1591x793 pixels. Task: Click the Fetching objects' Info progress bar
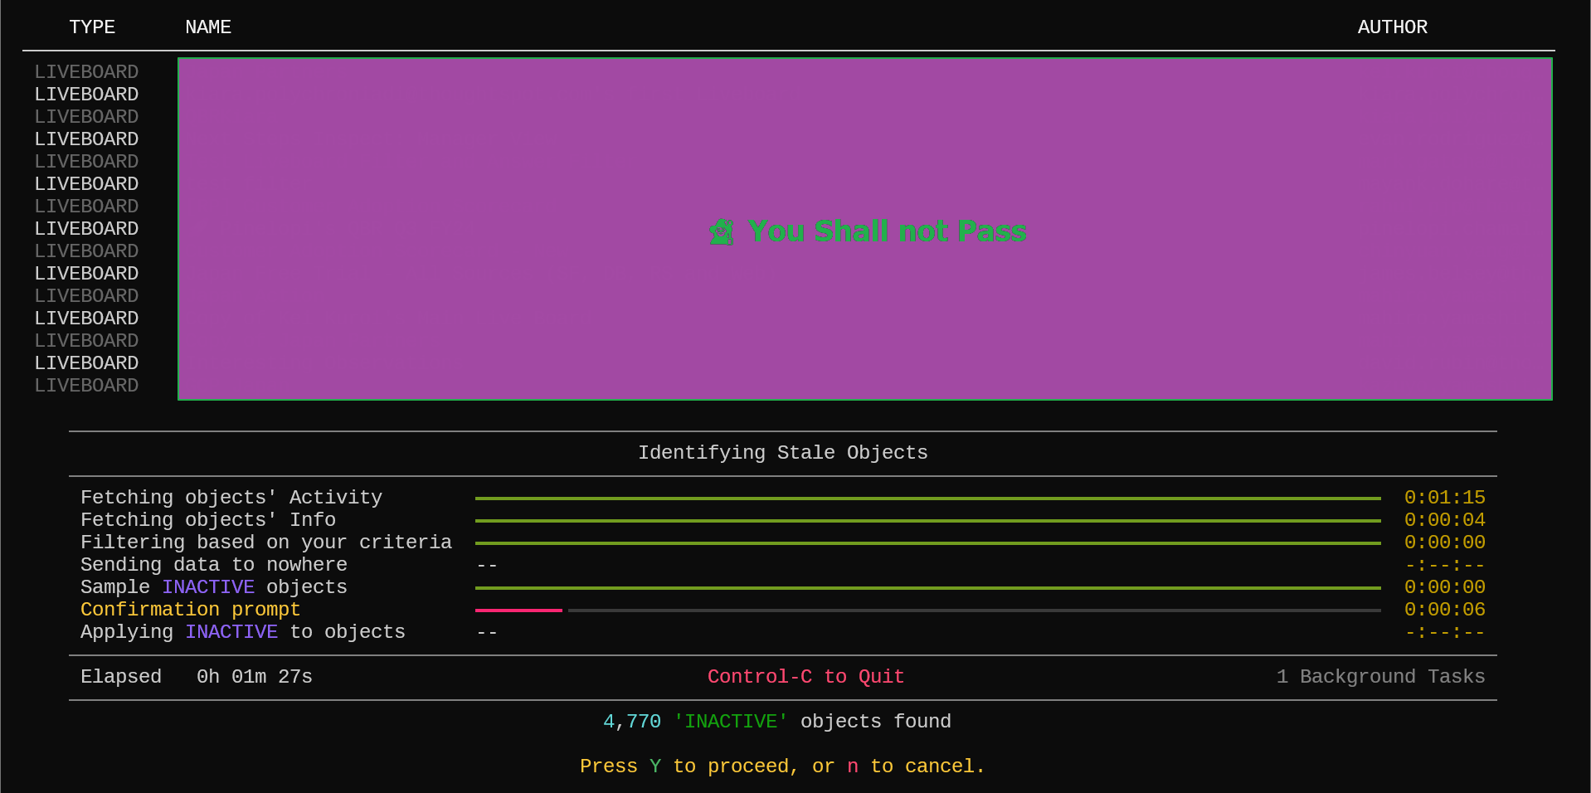[928, 521]
